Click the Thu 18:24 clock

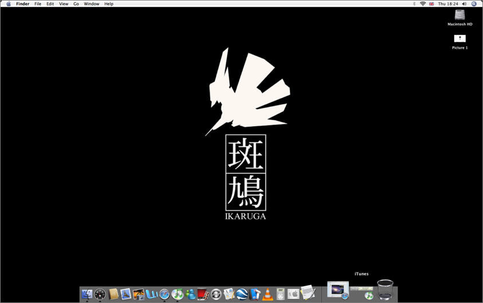[448, 3]
